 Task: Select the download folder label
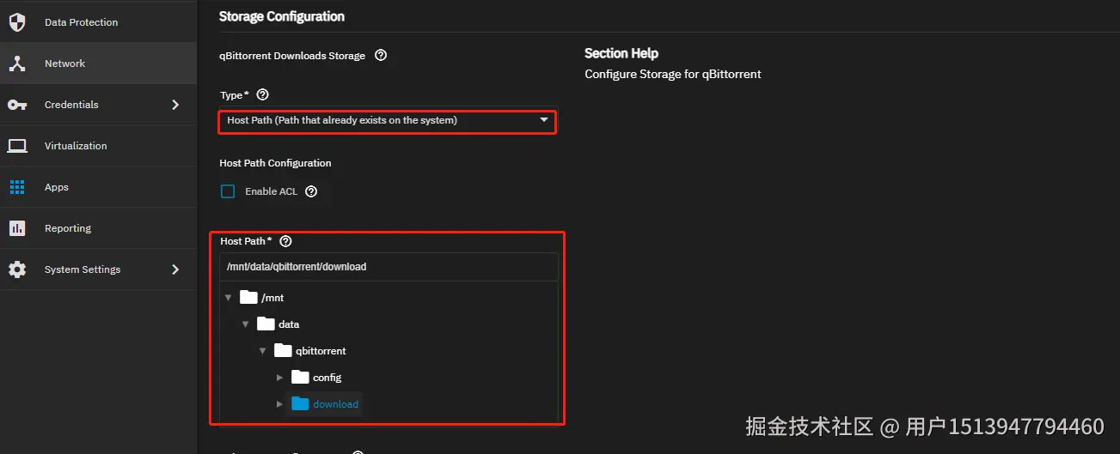point(335,404)
